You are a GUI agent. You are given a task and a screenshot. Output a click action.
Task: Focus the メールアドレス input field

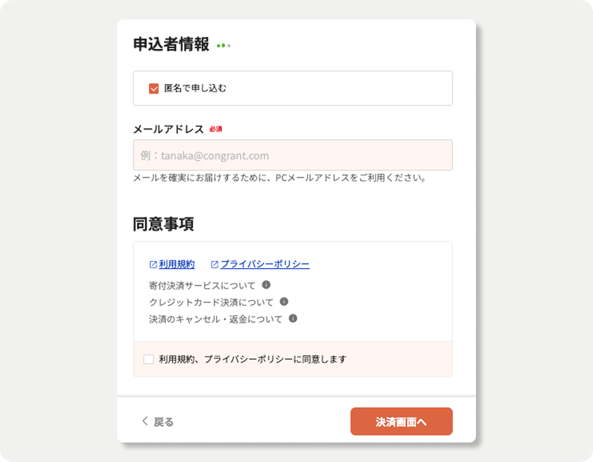coord(293,155)
